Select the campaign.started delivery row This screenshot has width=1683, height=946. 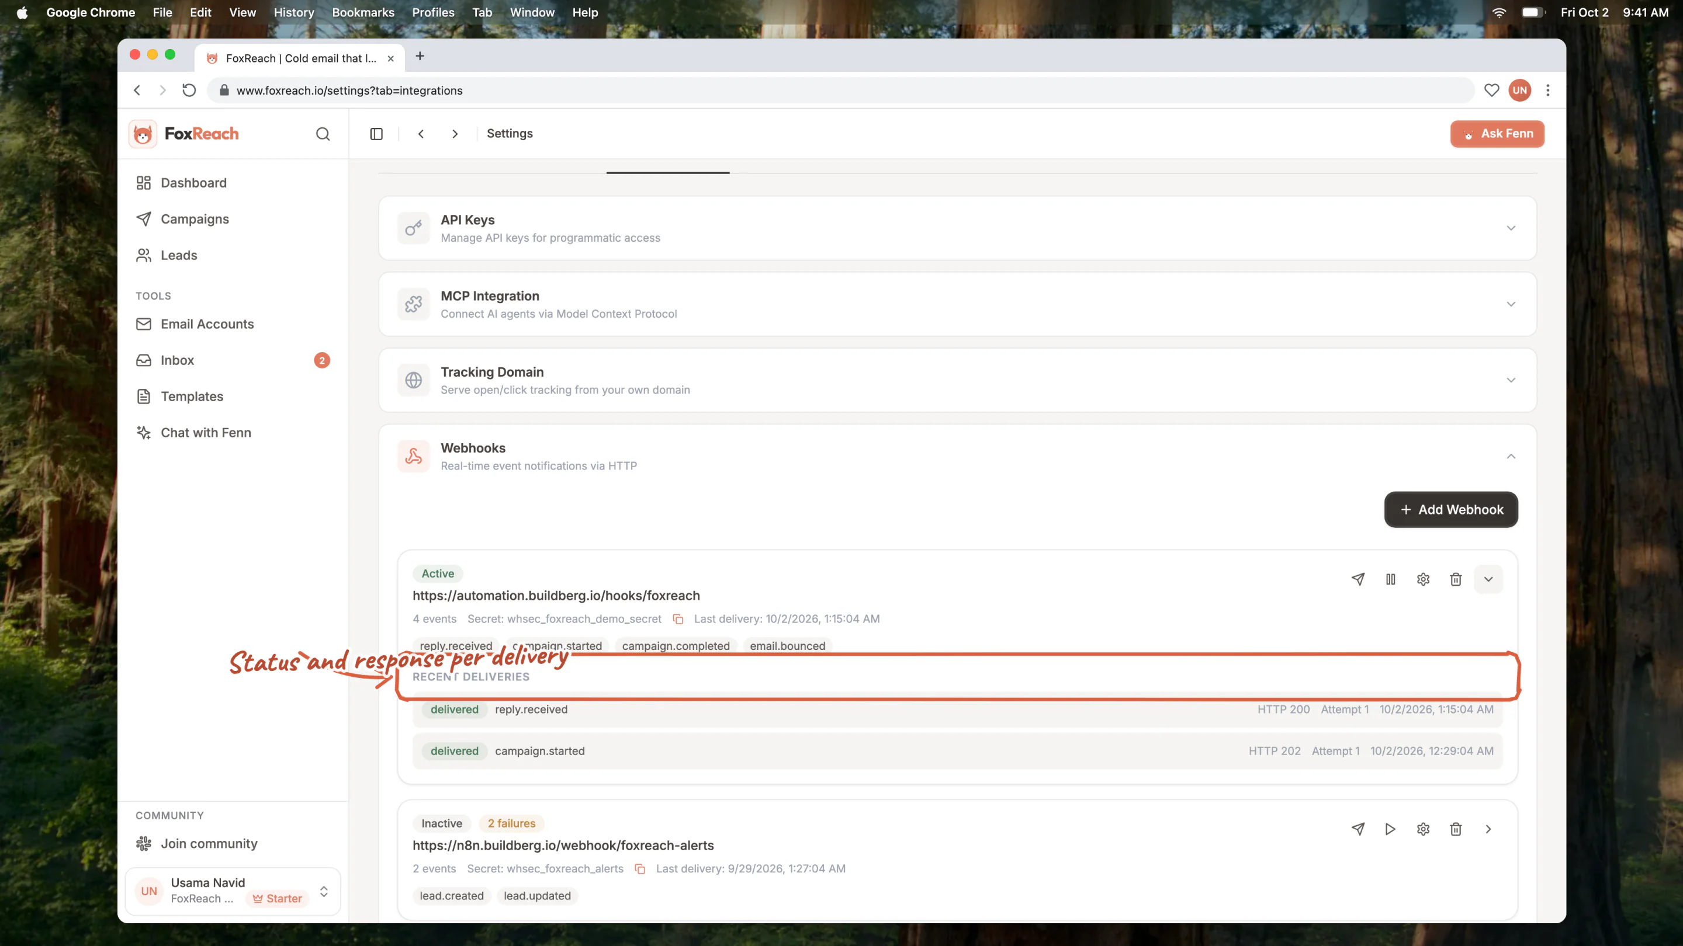click(957, 752)
